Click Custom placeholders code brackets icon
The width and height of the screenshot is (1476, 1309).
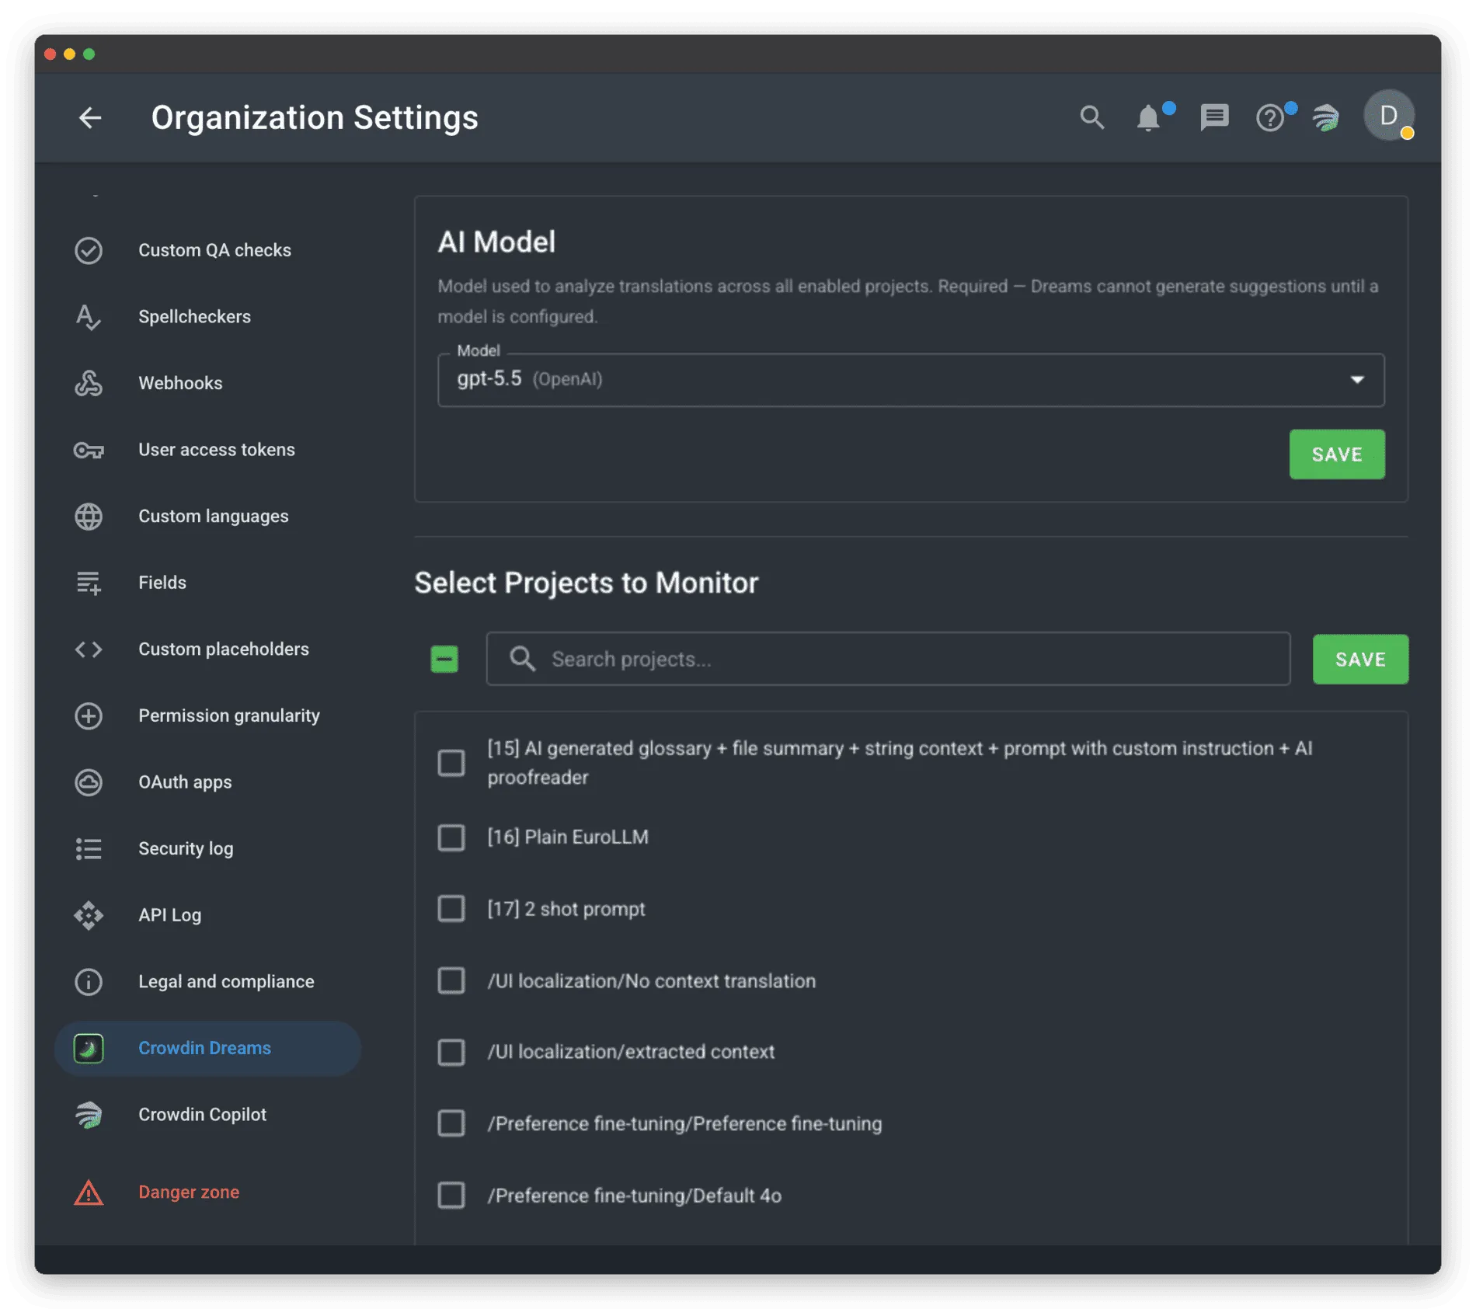pyautogui.click(x=89, y=649)
